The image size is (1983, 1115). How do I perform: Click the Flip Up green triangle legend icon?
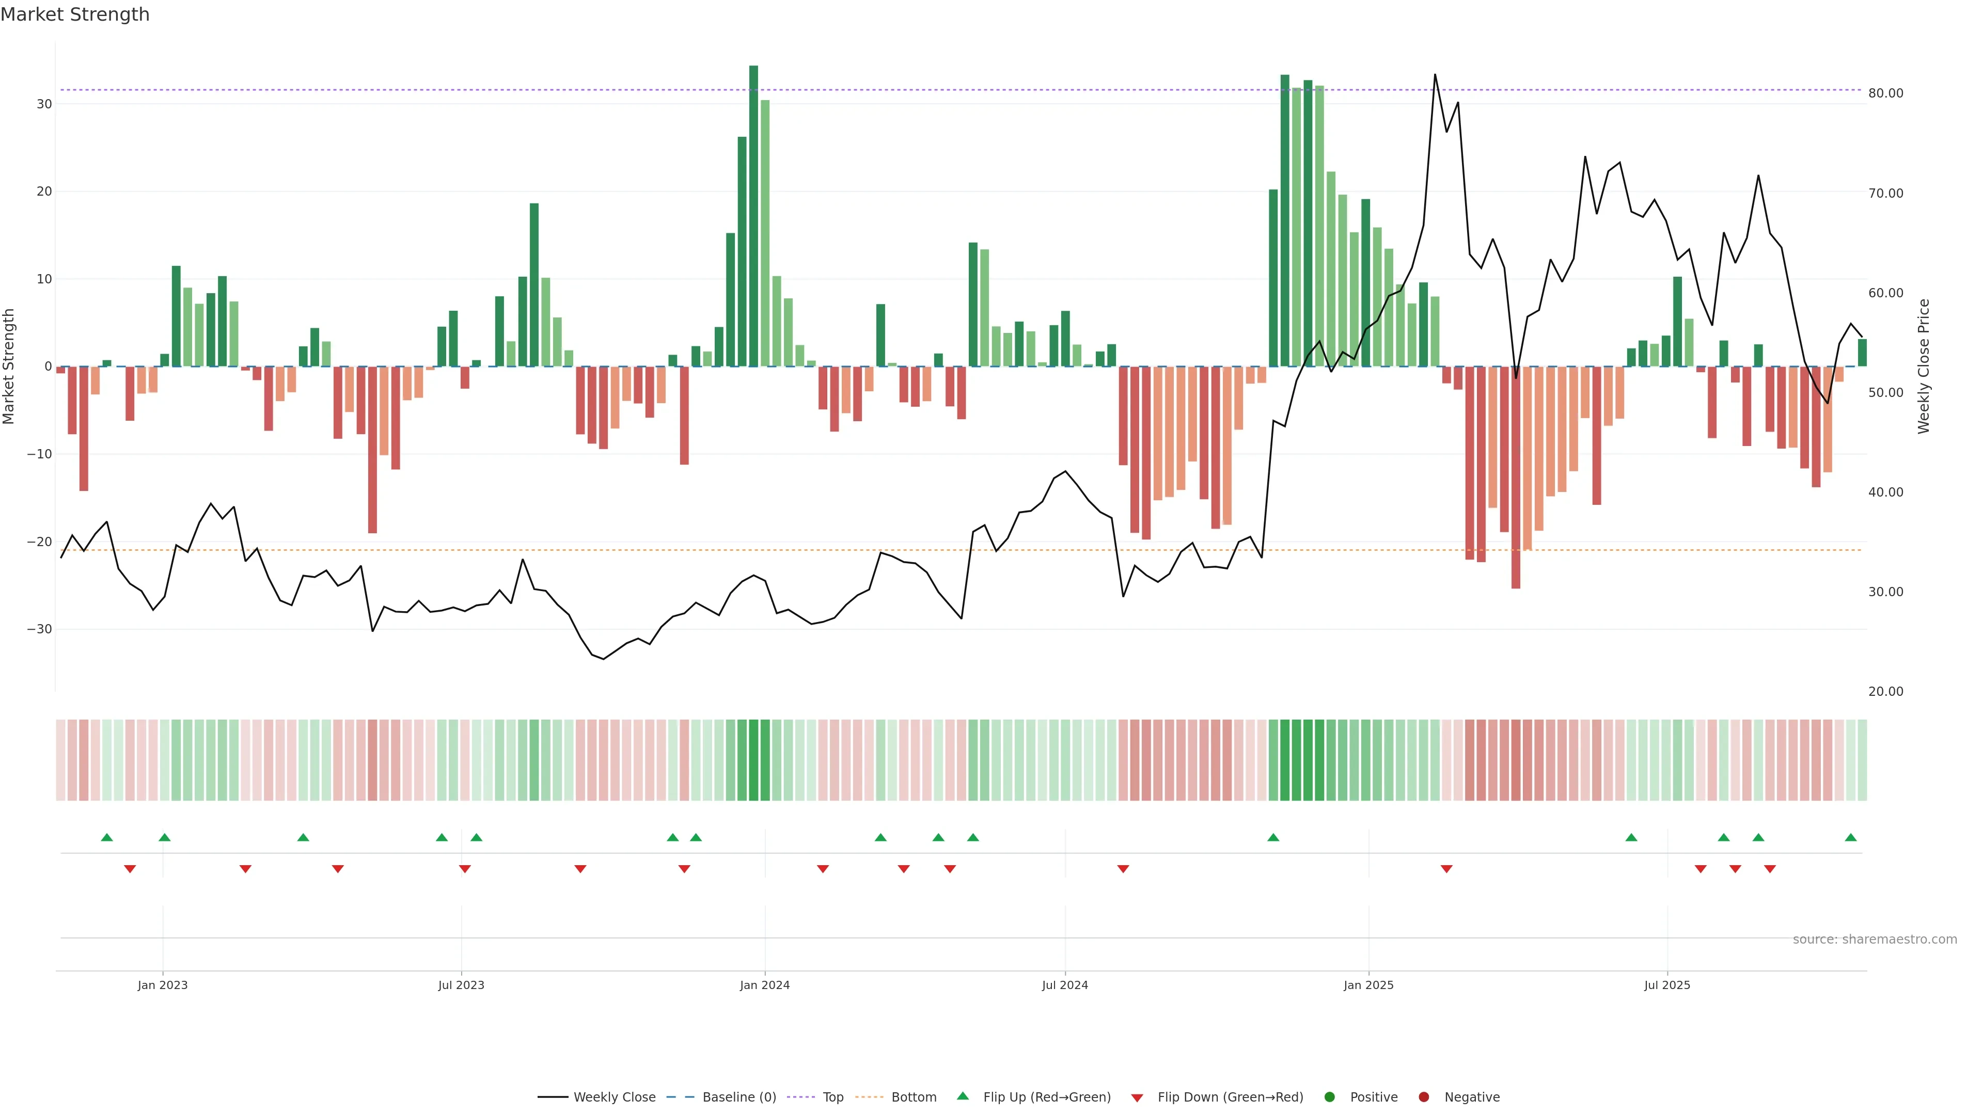[962, 1096]
